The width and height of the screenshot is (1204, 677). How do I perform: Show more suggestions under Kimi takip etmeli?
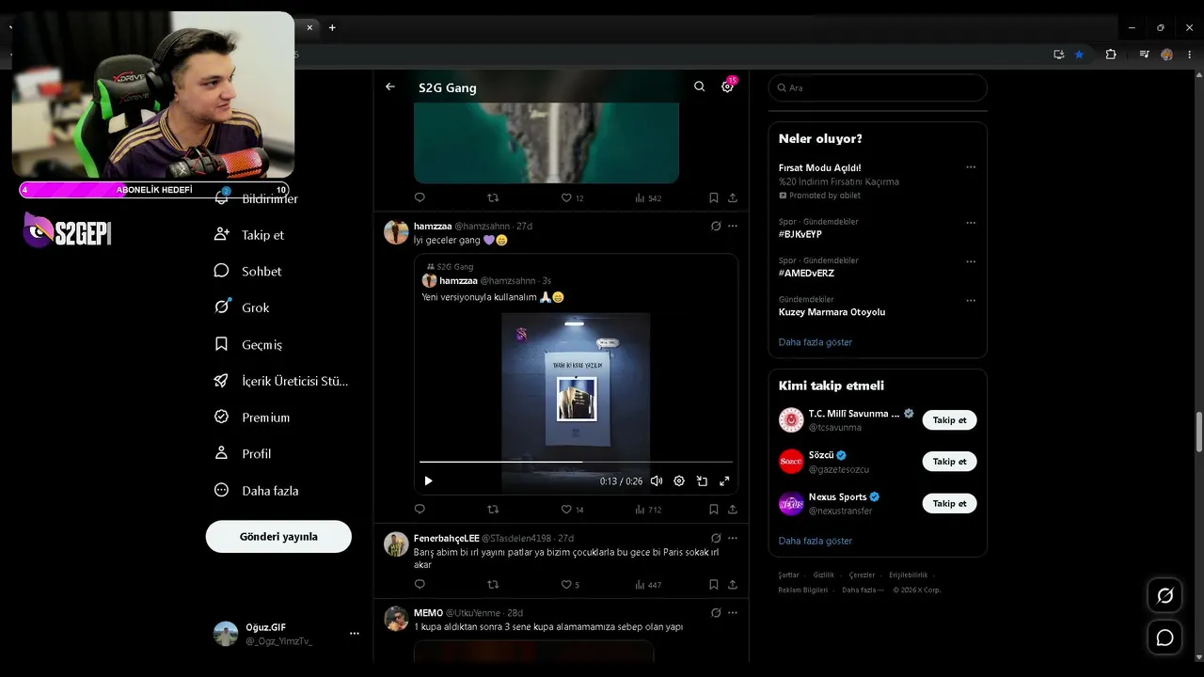pos(816,541)
